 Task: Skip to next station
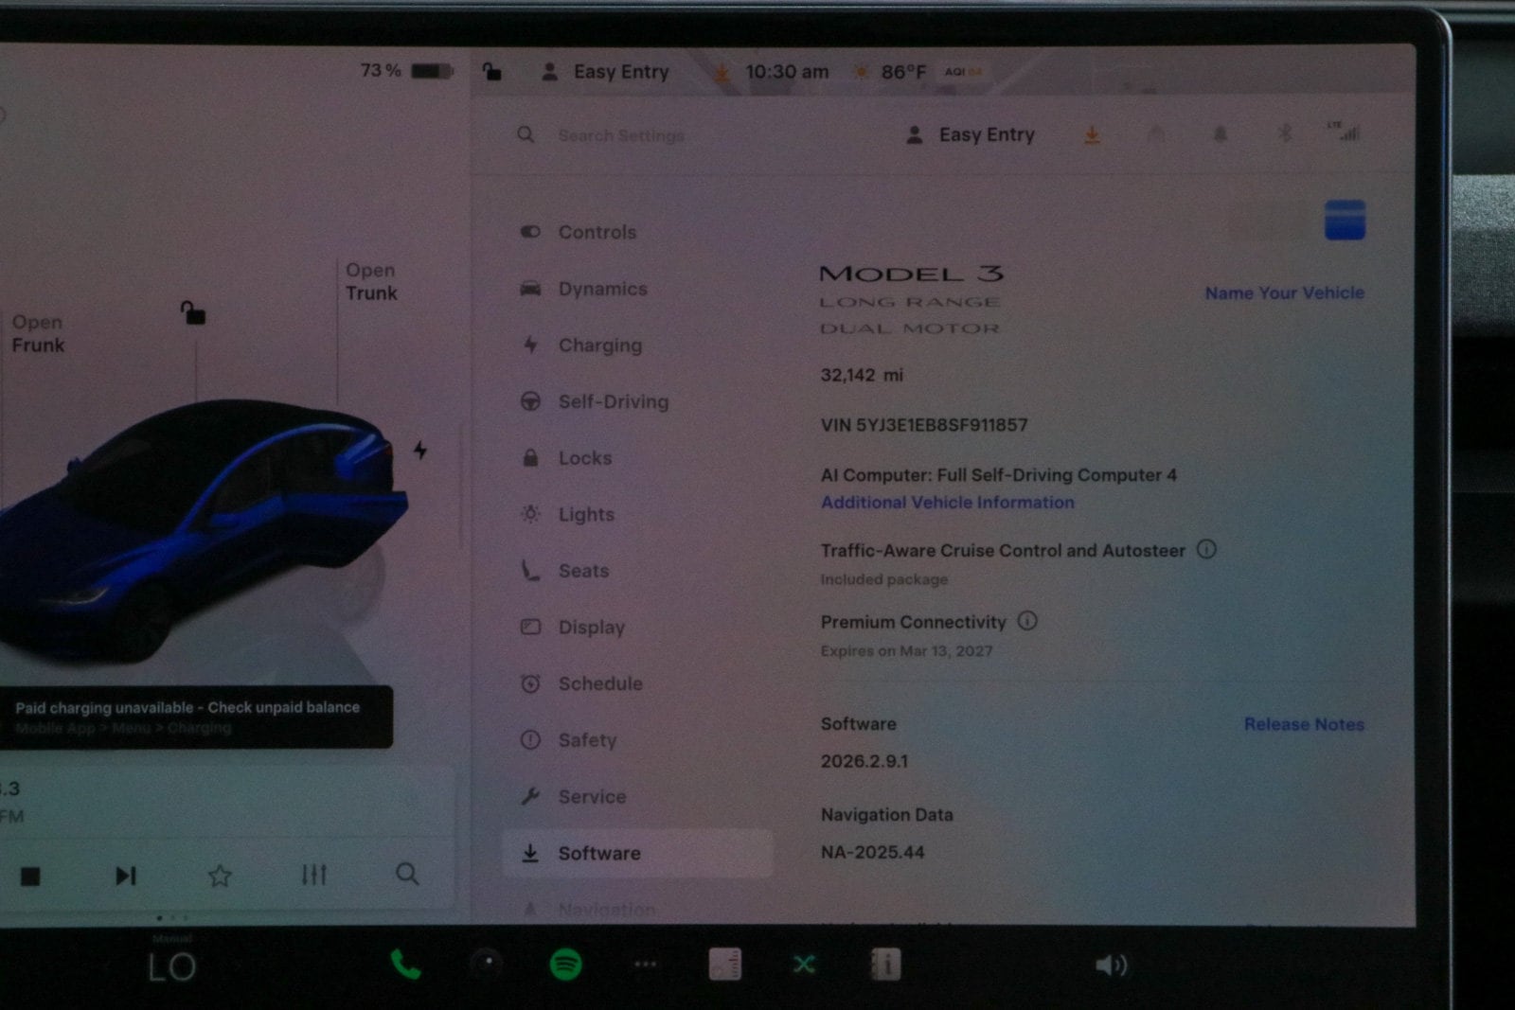pyautogui.click(x=125, y=876)
